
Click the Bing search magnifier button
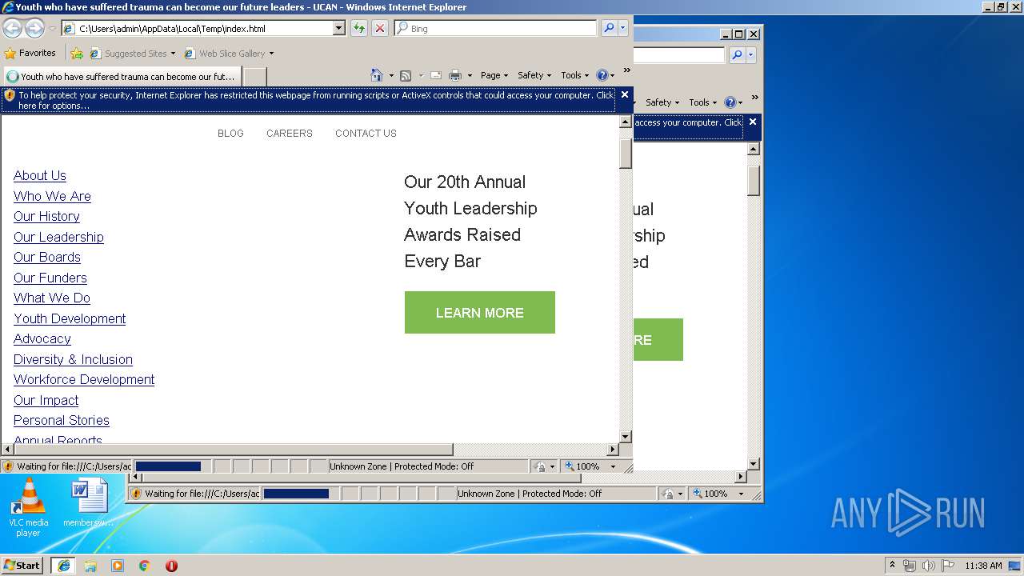point(609,28)
